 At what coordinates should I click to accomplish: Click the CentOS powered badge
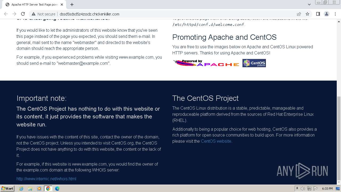click(x=254, y=63)
